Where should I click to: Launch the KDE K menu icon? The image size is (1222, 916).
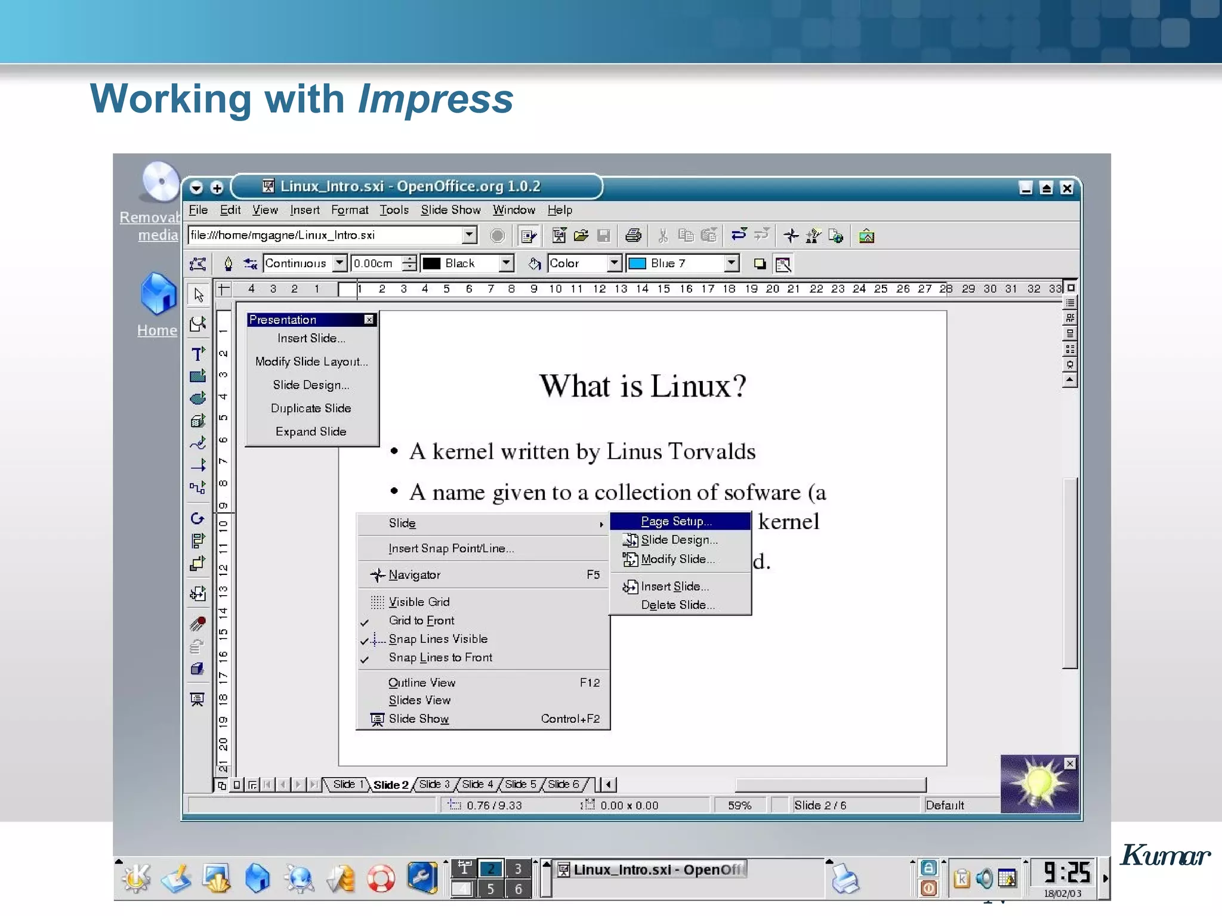tap(136, 878)
